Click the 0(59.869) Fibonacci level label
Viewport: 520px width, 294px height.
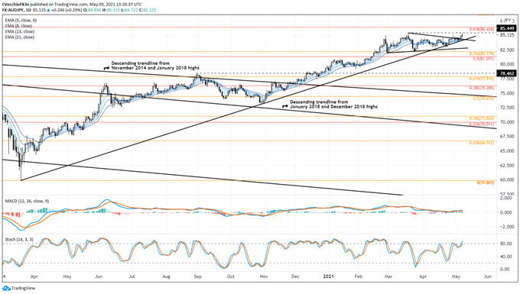pos(485,183)
